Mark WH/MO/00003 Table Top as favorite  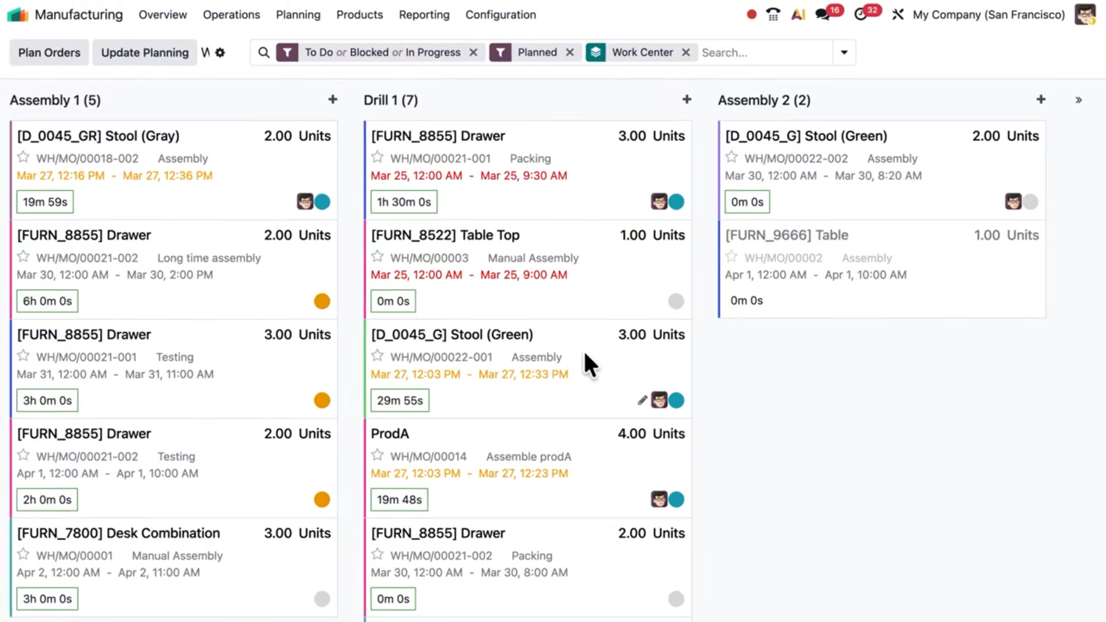click(x=377, y=256)
